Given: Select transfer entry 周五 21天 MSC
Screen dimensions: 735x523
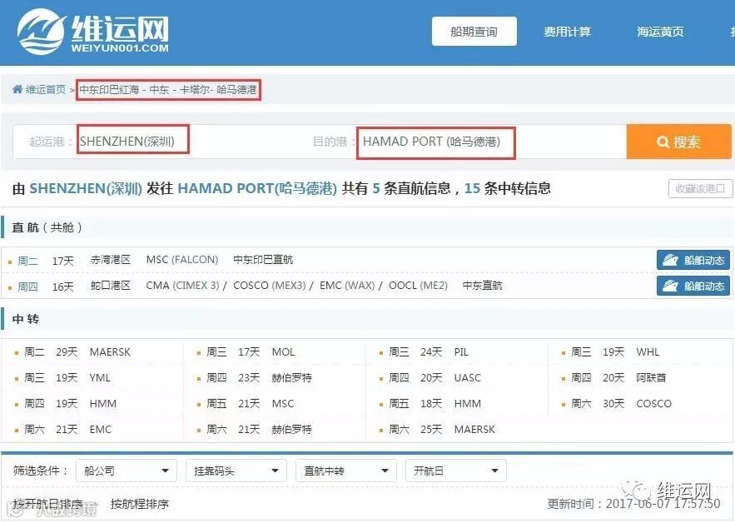Looking at the screenshot, I should pyautogui.click(x=251, y=403).
